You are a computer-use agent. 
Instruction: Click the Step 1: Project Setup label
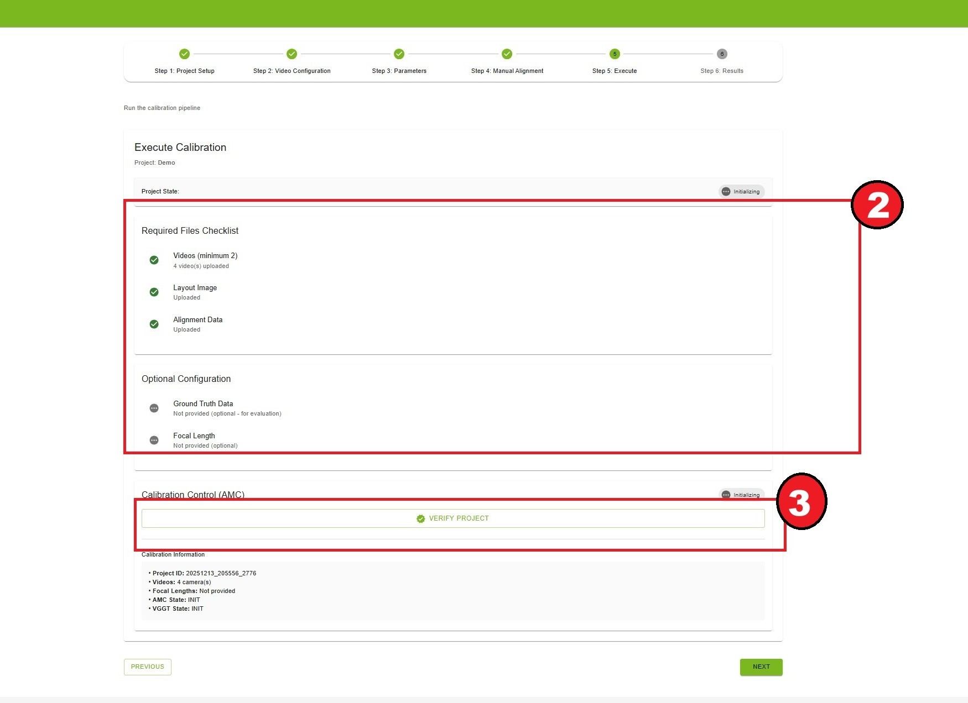pos(184,71)
